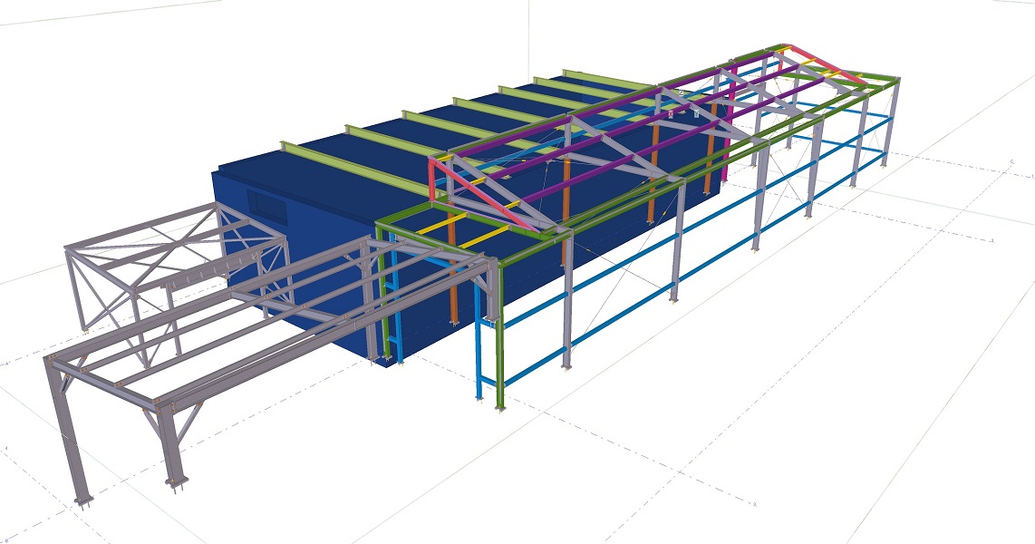Click the grid label A on the left edge
The height and width of the screenshot is (544, 1035).
point(7,364)
